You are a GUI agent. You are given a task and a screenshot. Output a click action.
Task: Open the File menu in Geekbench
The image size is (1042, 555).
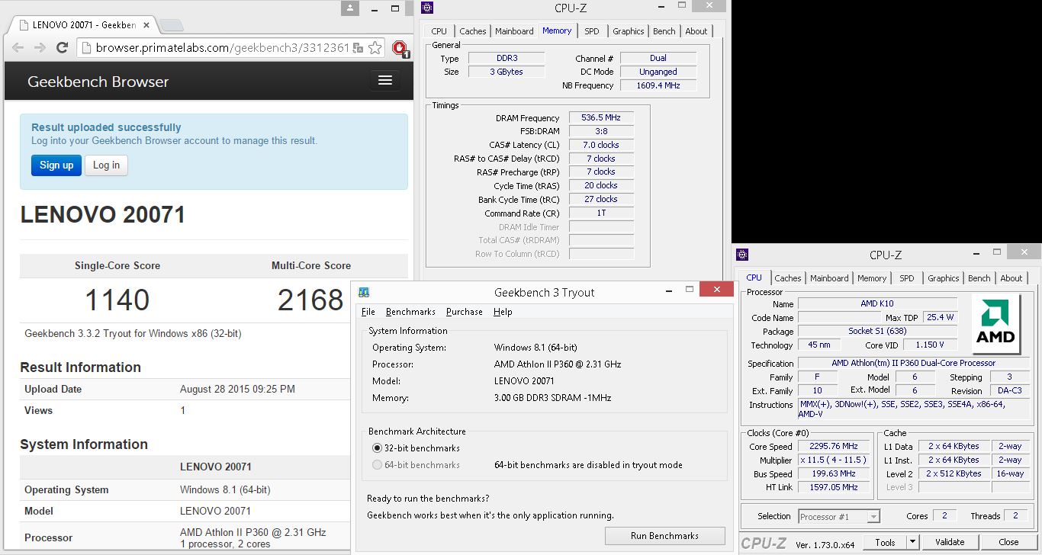368,312
